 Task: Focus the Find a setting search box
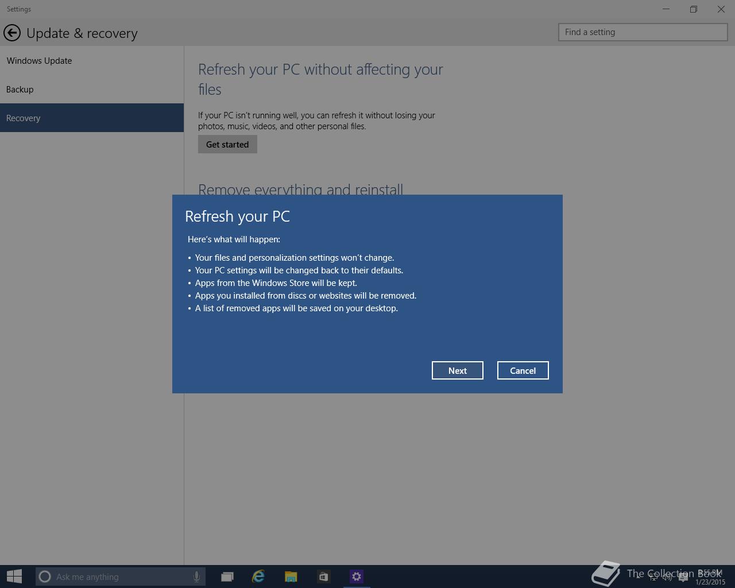[x=643, y=32]
